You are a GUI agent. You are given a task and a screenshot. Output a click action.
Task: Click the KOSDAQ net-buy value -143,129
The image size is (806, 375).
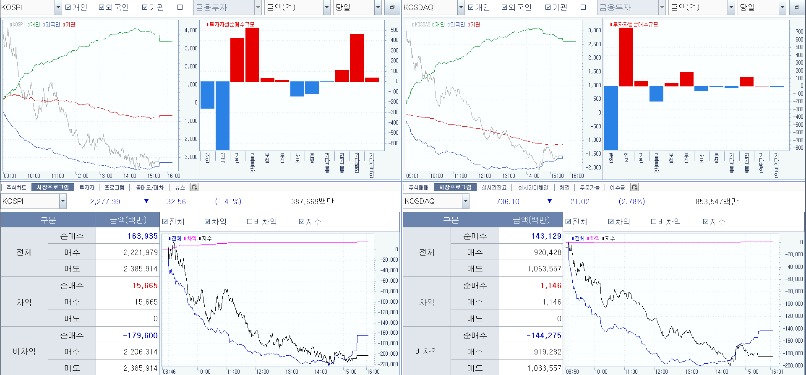pos(544,236)
